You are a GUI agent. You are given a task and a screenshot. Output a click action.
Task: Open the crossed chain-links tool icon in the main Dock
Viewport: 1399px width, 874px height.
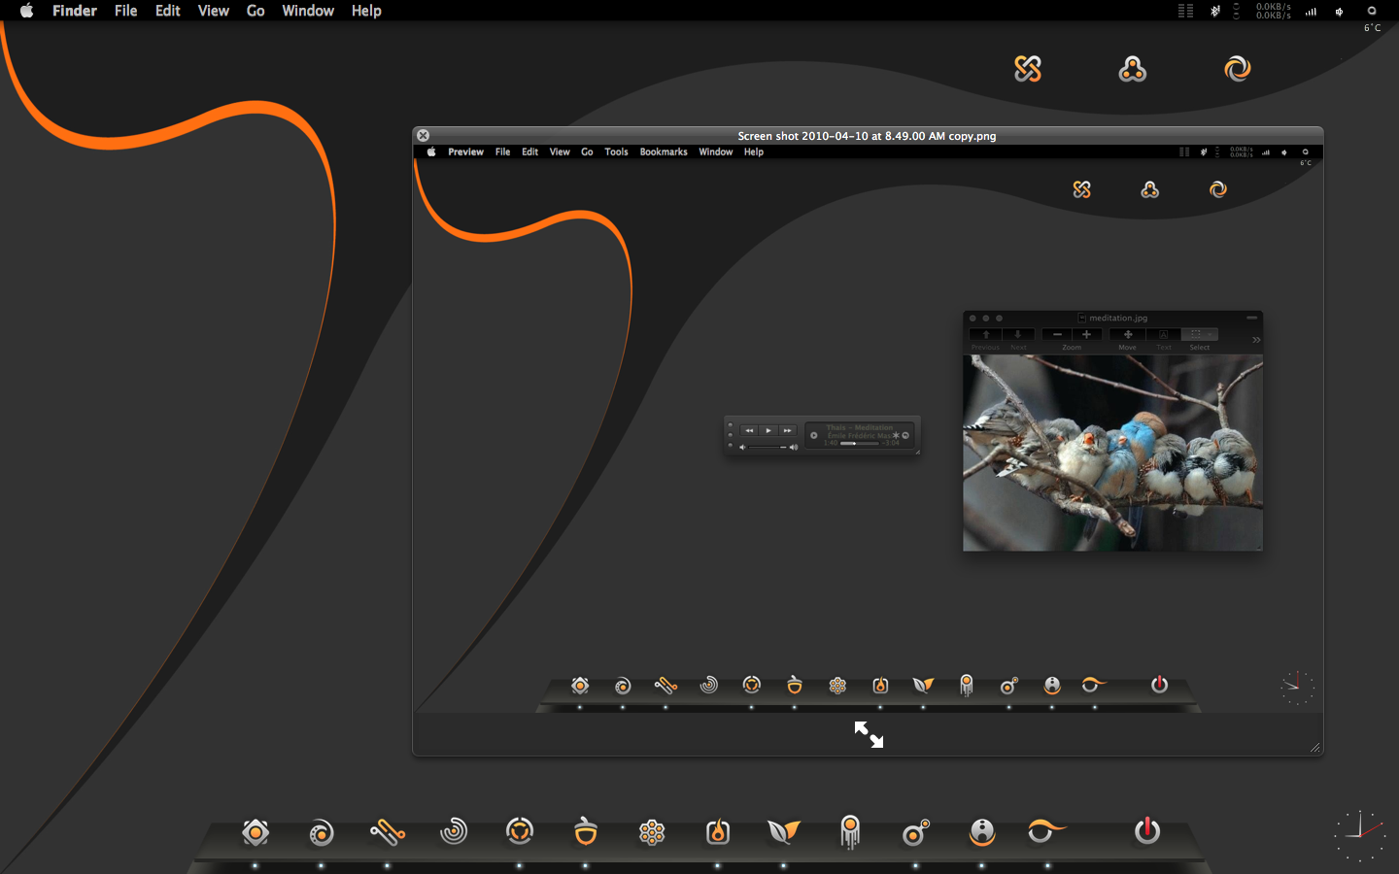(x=388, y=832)
